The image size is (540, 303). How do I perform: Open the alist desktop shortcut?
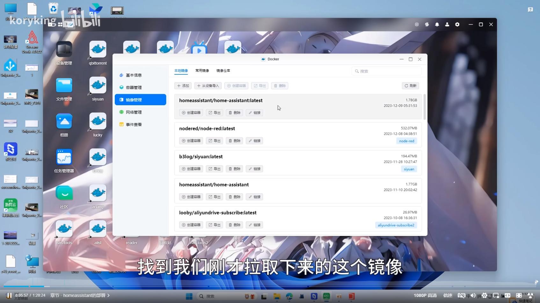coord(98,233)
